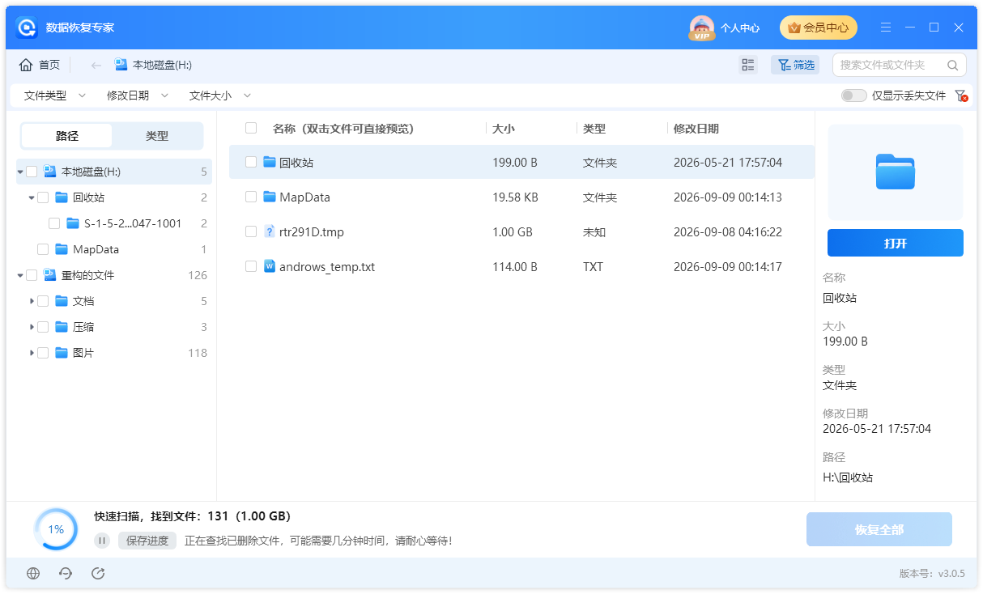This screenshot has width=983, height=594.
Task: Check the S-1-5-2...047-1001 checkbox
Action: coord(54,223)
